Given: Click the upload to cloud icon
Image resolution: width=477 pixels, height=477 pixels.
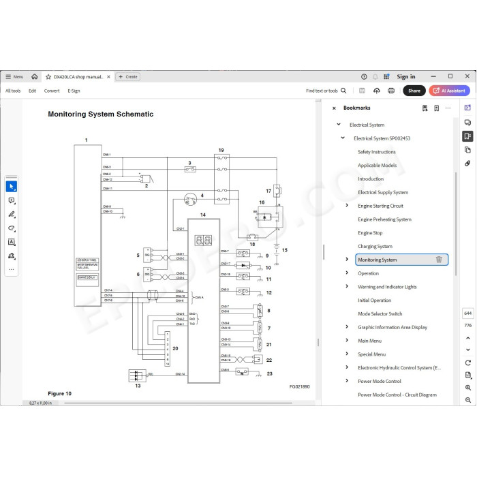Looking at the screenshot, I should click(377, 91).
